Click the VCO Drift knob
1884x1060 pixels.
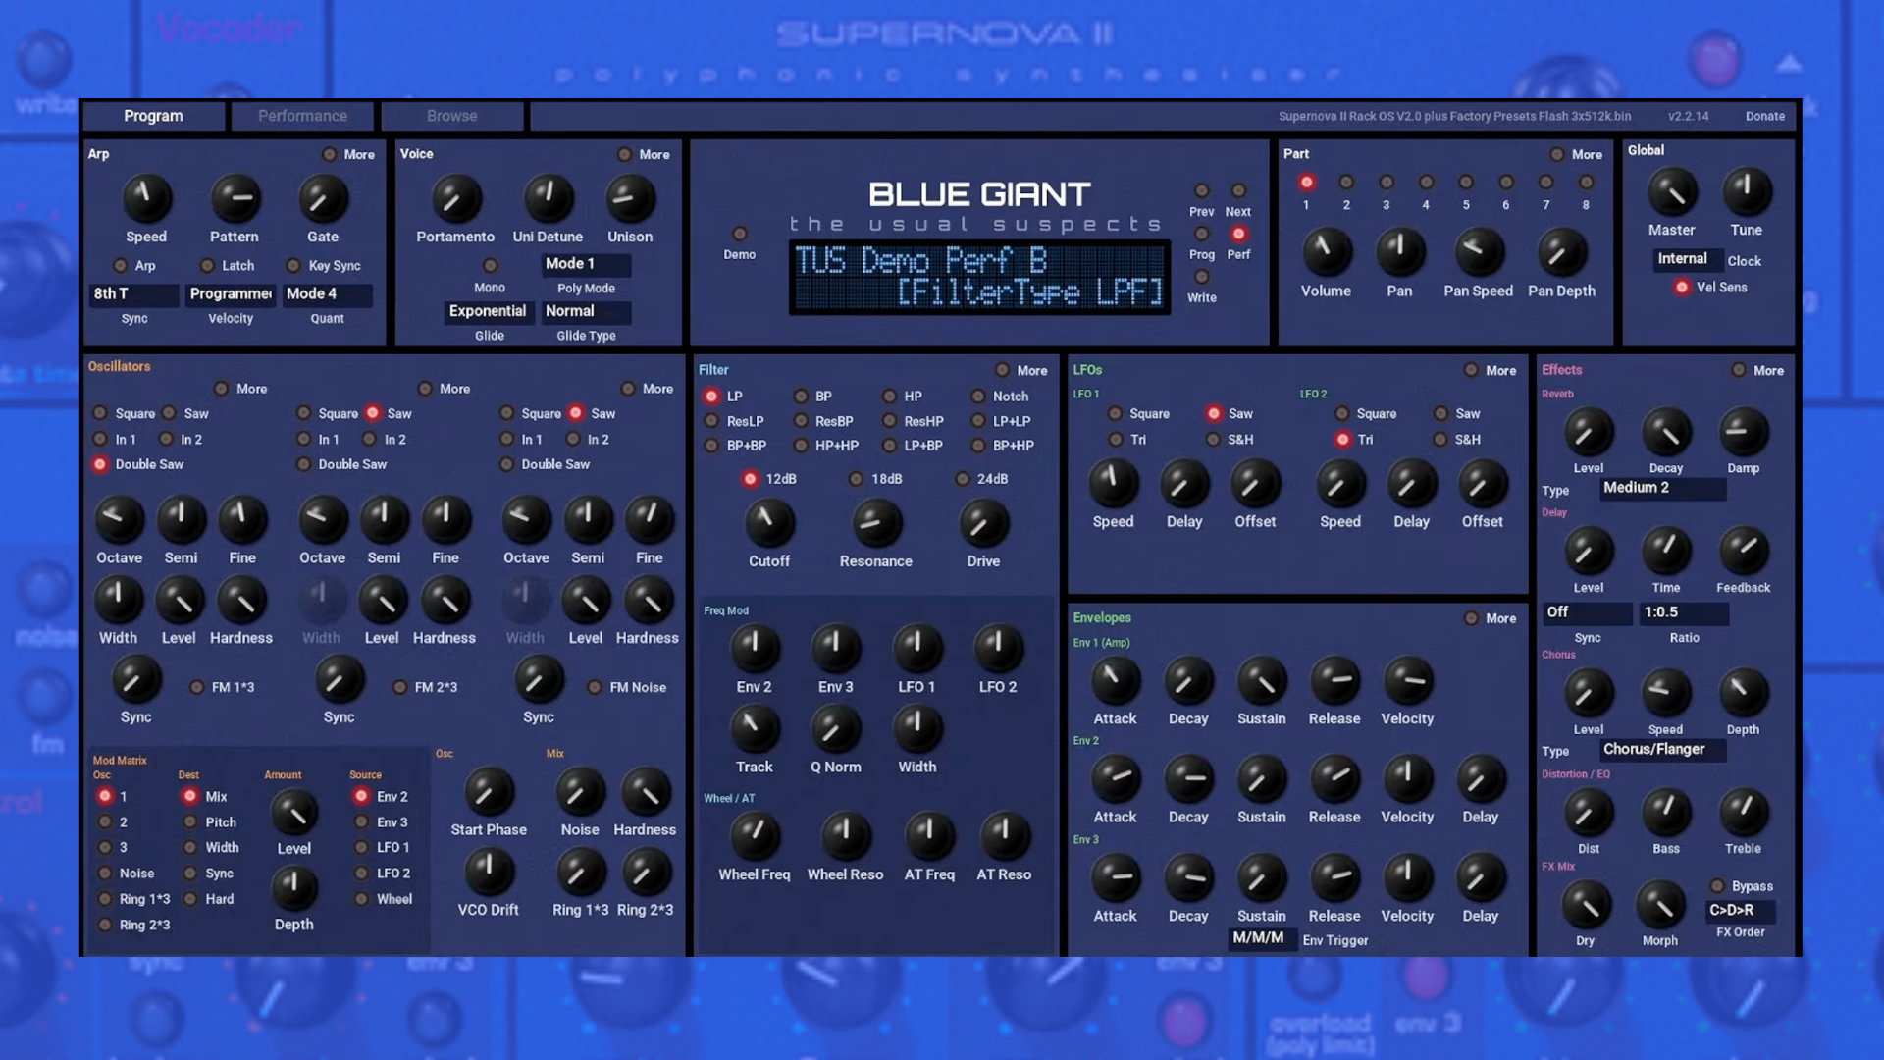tap(489, 872)
